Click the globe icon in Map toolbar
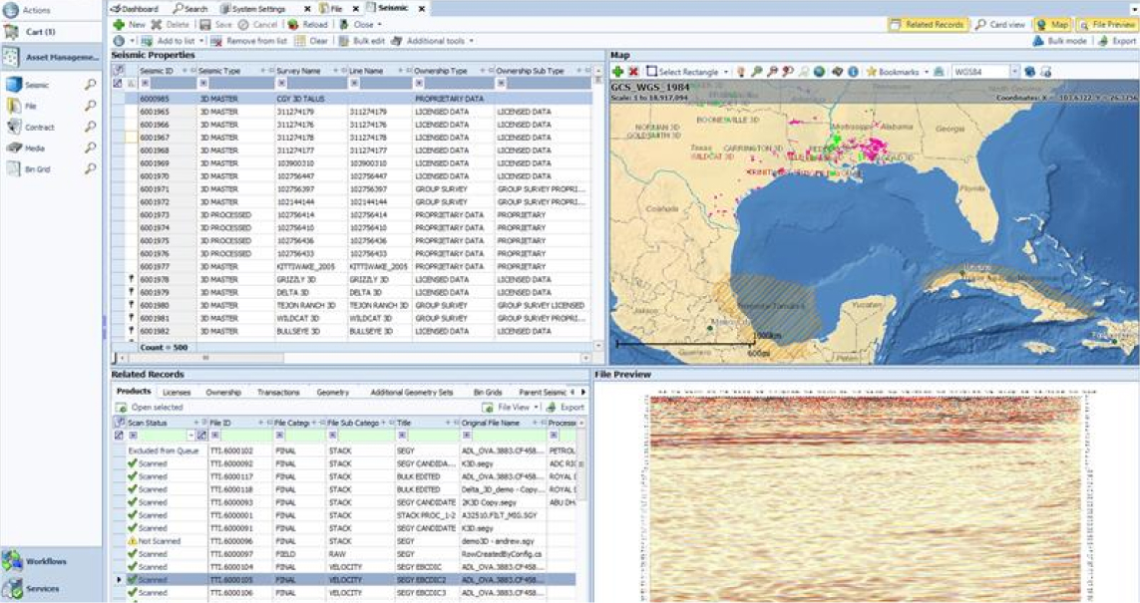This screenshot has width=1140, height=603. pyautogui.click(x=819, y=72)
